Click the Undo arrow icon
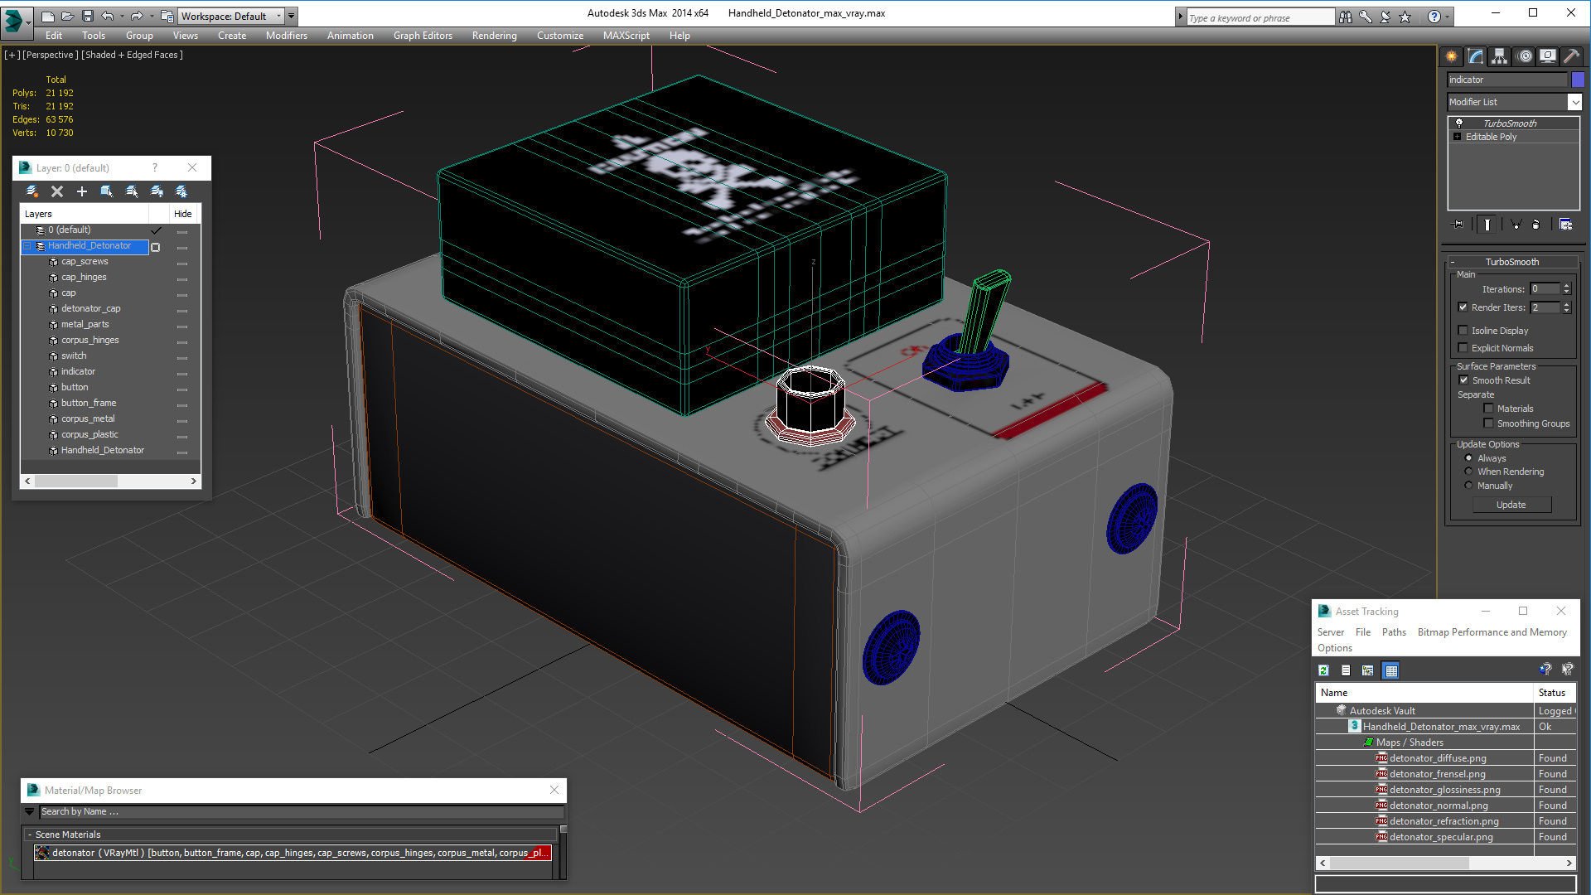Image resolution: width=1591 pixels, height=895 pixels. click(107, 16)
